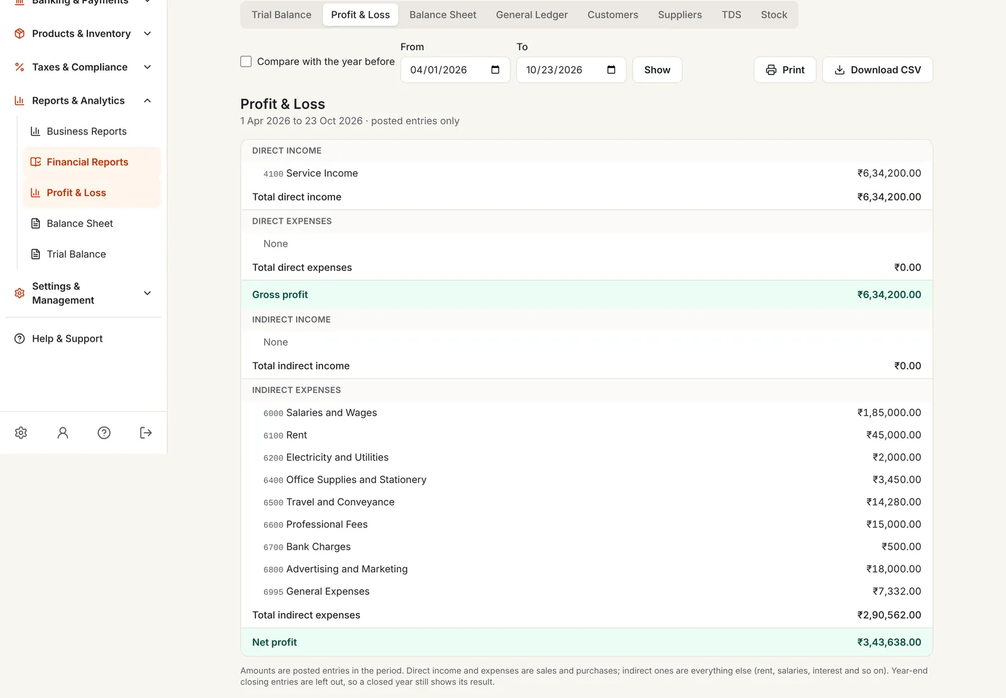This screenshot has height=698, width=1006.
Task: Open the General Ledger tab
Action: 532,14
